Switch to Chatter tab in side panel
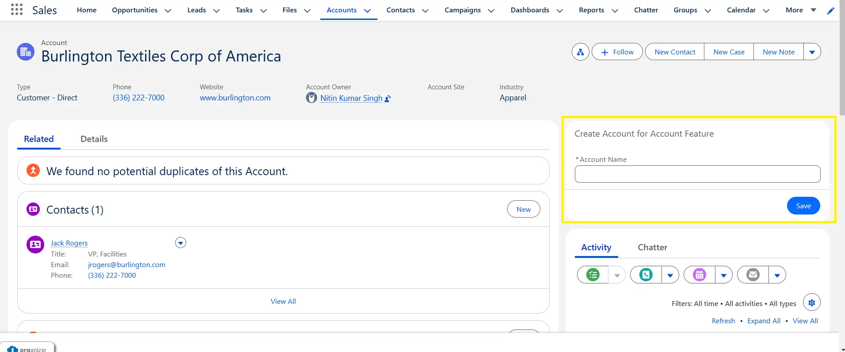The height and width of the screenshot is (352, 845). point(652,247)
